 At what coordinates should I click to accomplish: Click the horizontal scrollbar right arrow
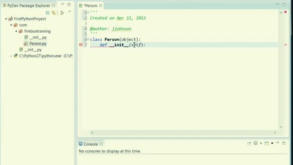tap(275, 132)
